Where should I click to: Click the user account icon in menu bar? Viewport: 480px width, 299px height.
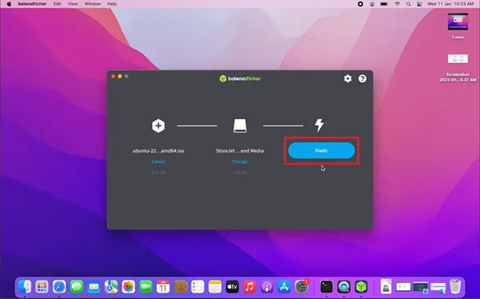tap(372, 4)
